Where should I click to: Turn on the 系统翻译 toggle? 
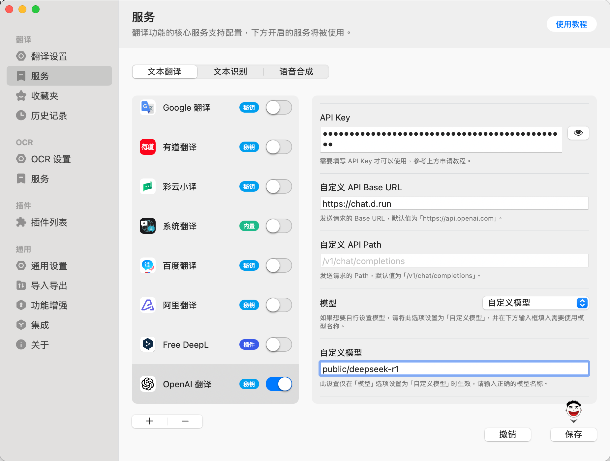point(279,226)
